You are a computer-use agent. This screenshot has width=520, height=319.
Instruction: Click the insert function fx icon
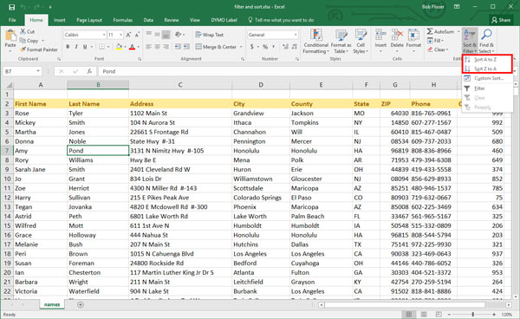[89, 71]
